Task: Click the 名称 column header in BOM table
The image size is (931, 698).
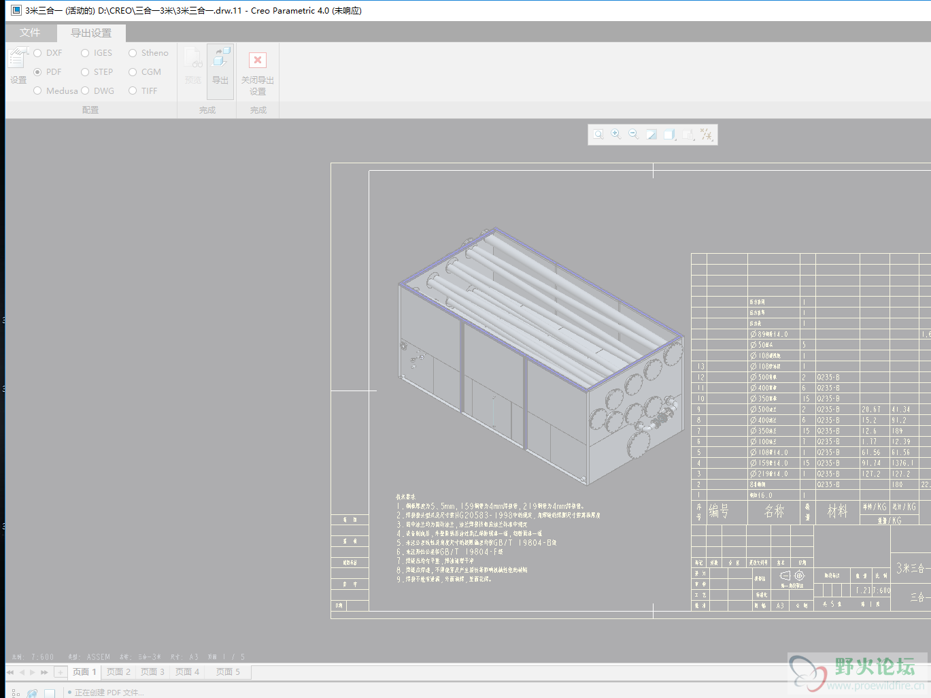Action: pos(774,511)
